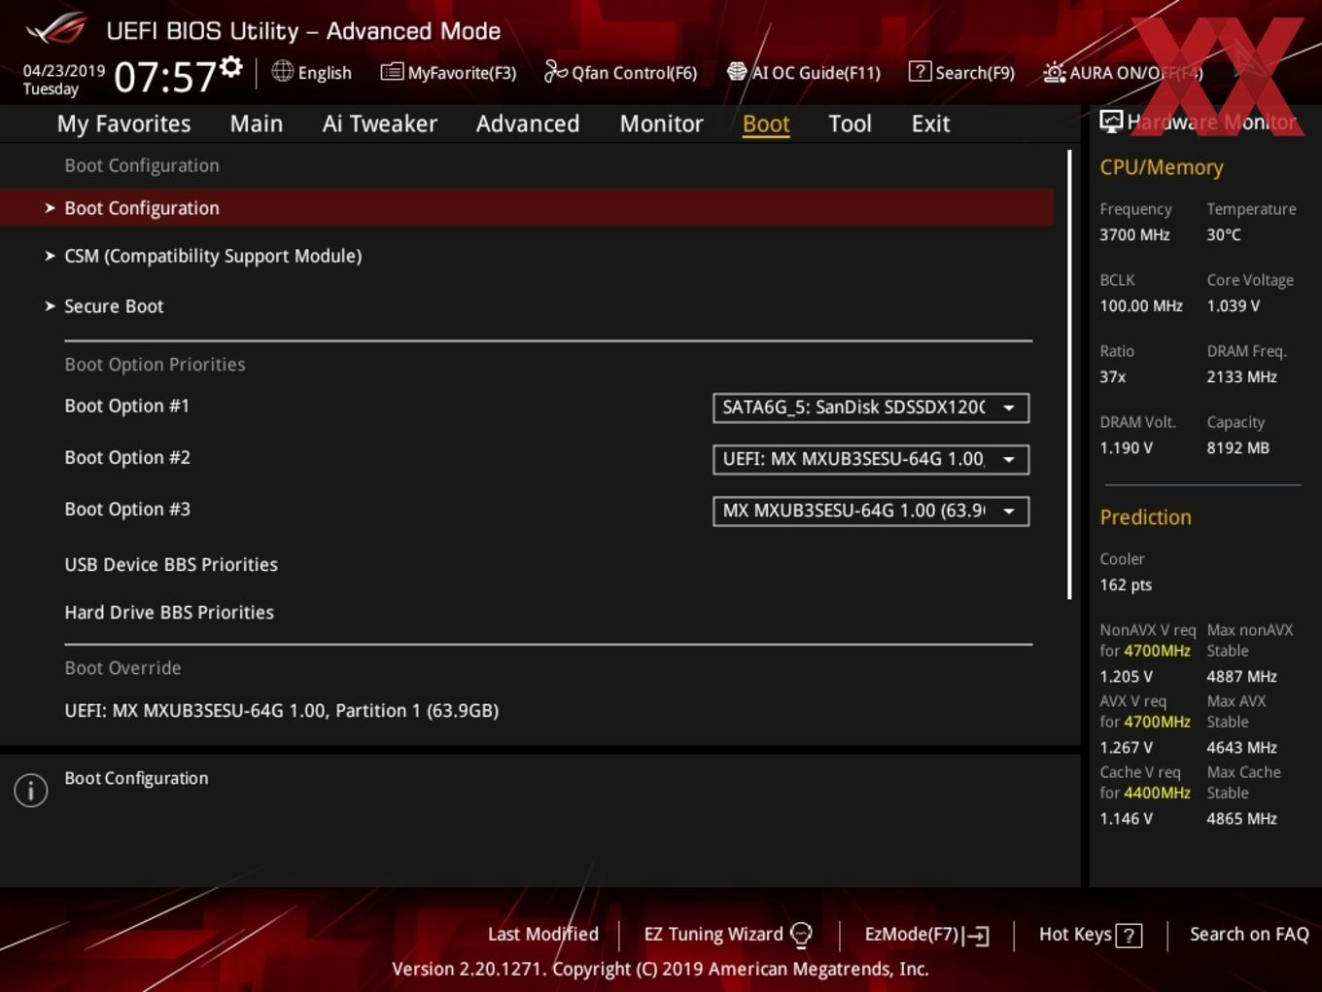The width and height of the screenshot is (1322, 992).
Task: Open the Boot Option #3 dropdown
Action: (x=871, y=511)
